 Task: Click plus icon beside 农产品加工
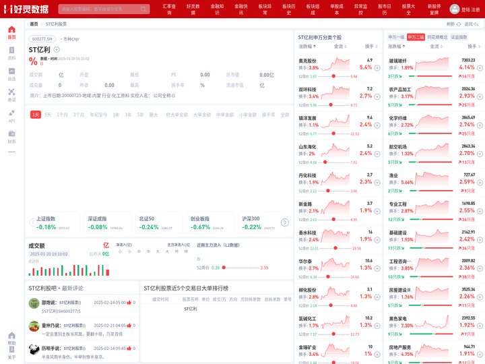click(480, 96)
